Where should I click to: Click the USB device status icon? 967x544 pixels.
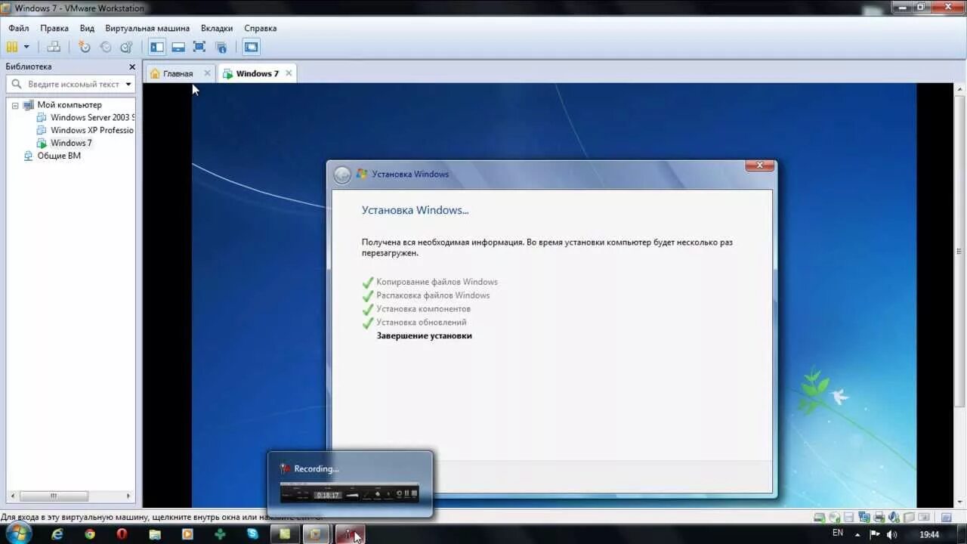[909, 517]
